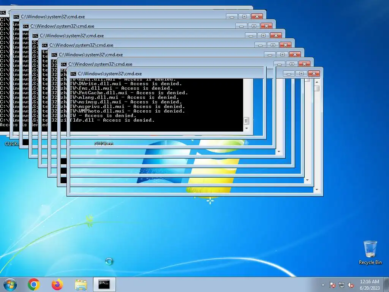Open the network status tray icon
The width and height of the screenshot is (389, 292).
pyautogui.click(x=342, y=285)
